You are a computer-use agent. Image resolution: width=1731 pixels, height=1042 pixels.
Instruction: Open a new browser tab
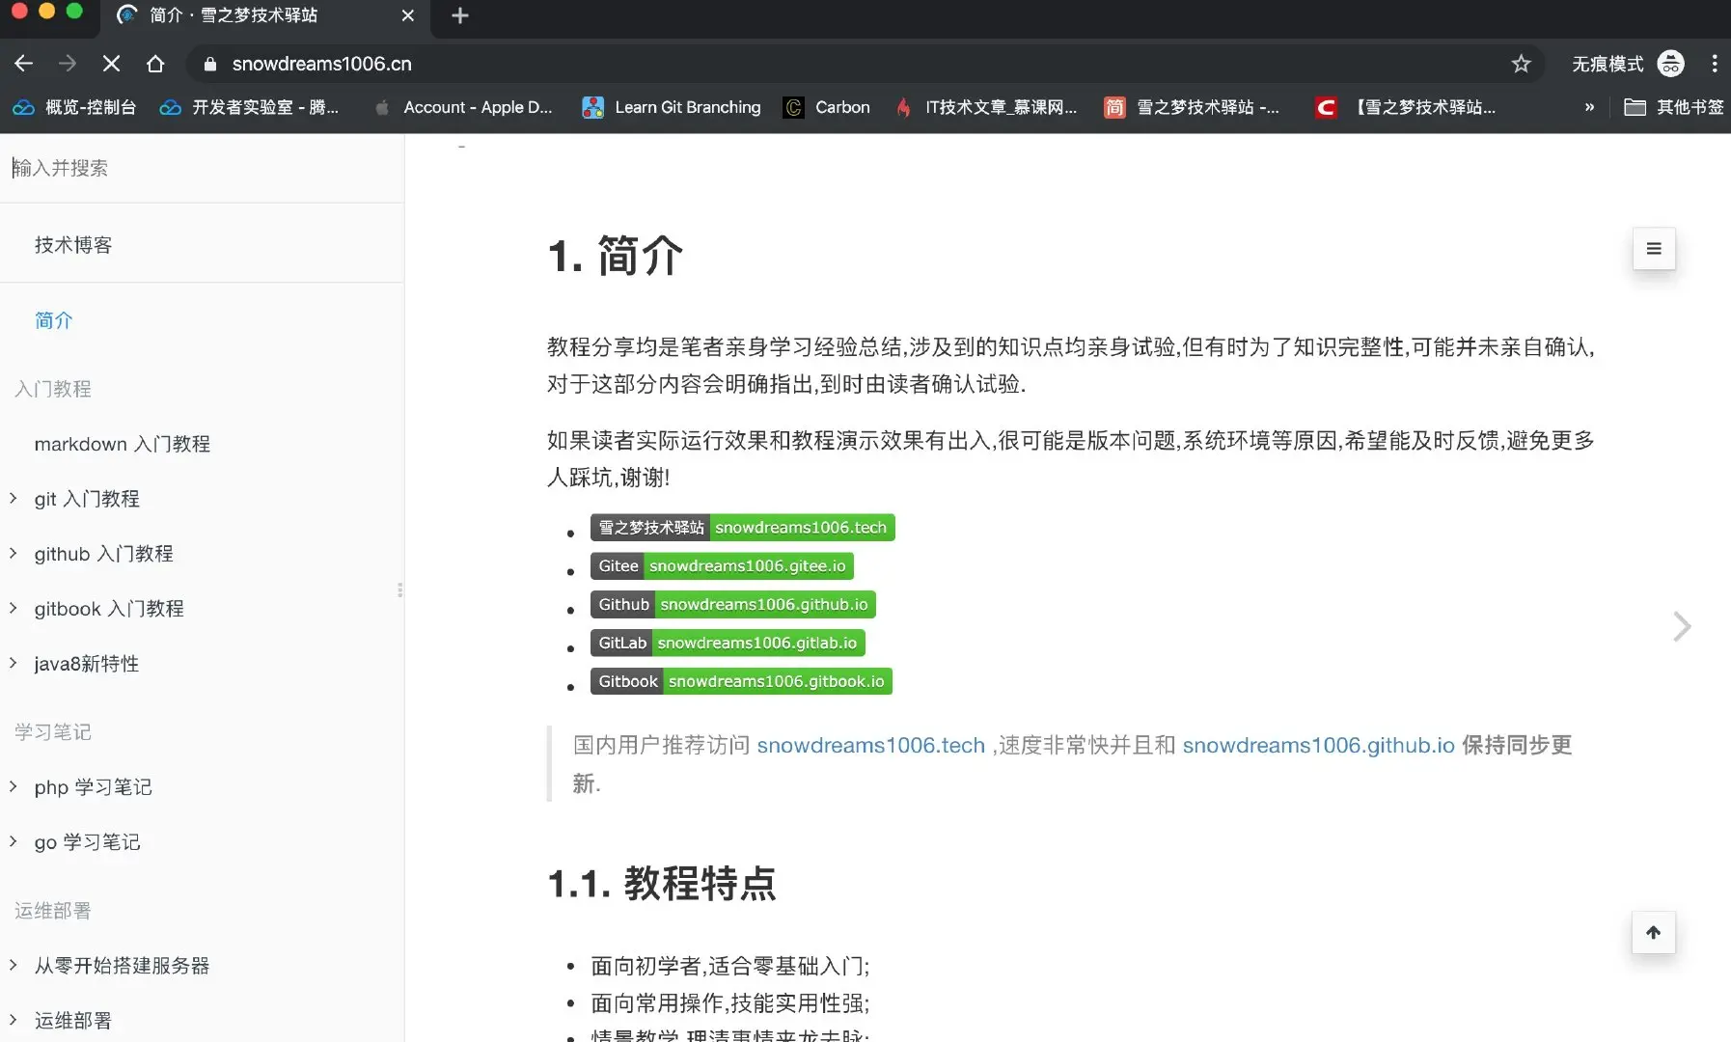[460, 15]
